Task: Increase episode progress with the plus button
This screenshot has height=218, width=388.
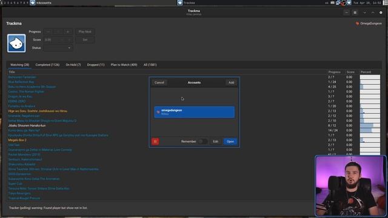Action: coord(68,31)
